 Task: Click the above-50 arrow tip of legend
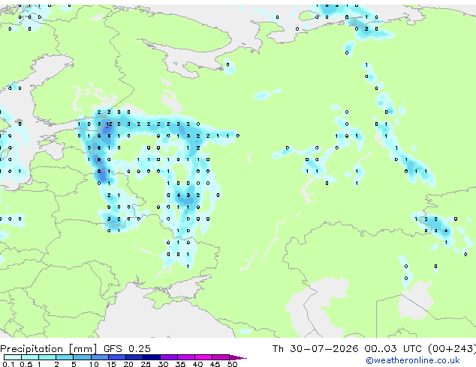click(x=238, y=357)
